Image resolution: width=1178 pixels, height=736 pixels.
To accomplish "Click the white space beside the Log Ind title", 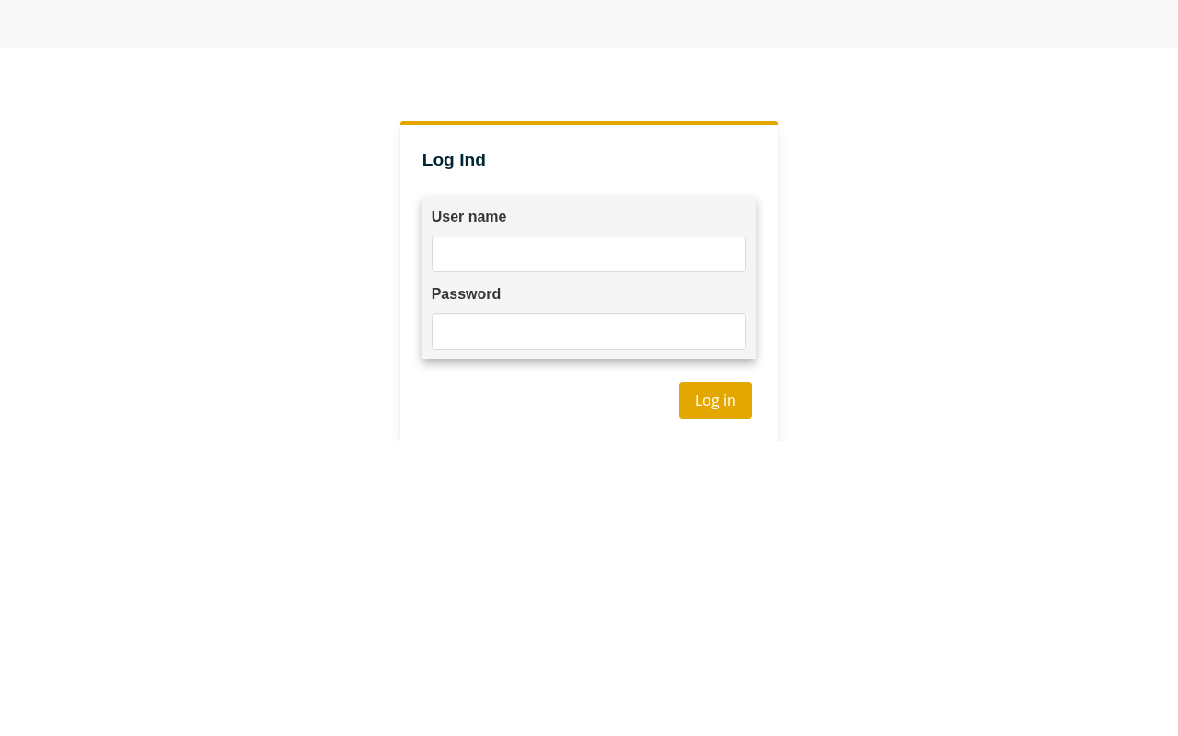I will pos(626,160).
